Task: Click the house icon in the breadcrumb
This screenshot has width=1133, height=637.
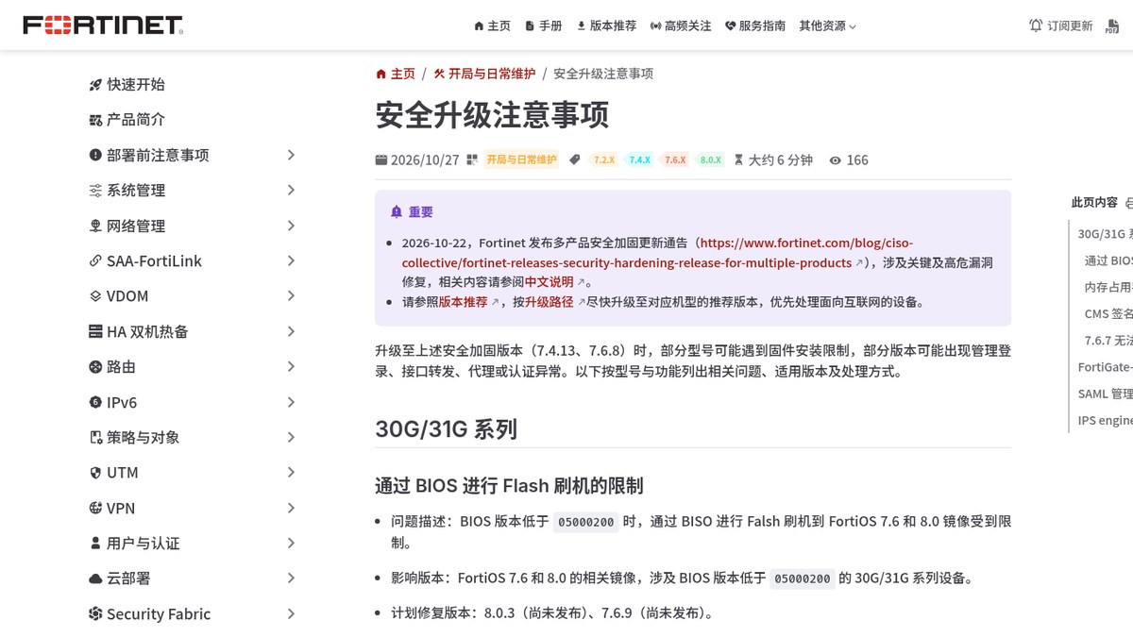Action: 380,74
